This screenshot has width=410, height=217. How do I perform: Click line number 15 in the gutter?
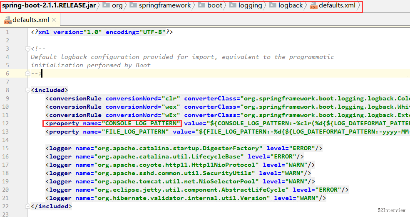(6, 148)
